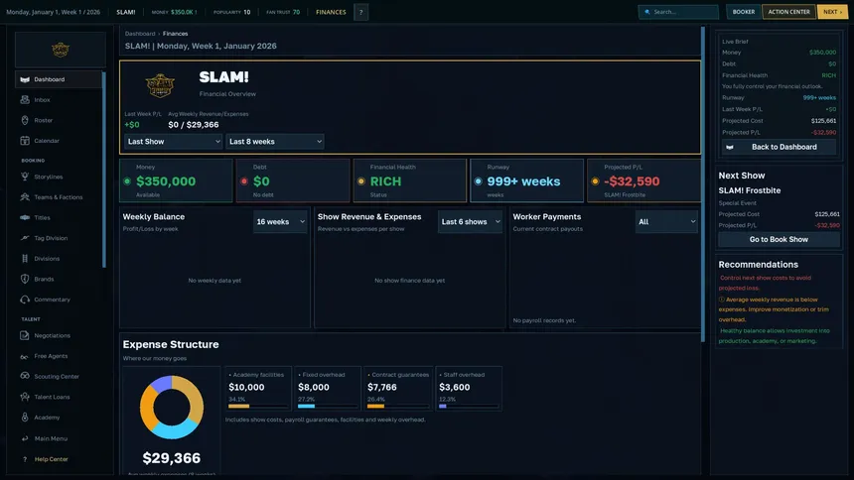The image size is (854, 480).
Task: Click the Contract guarantees $7,766 card
Action: [397, 389]
